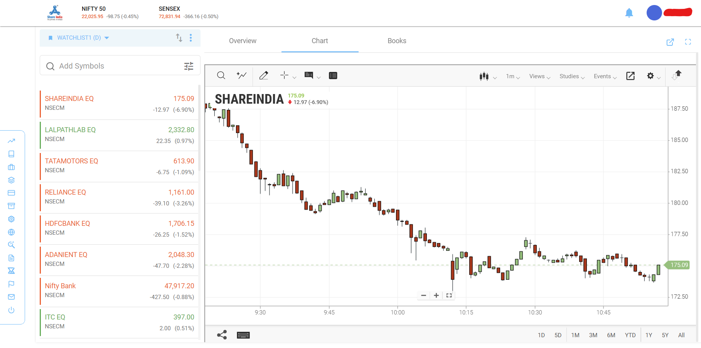The height and width of the screenshot is (348, 701).
Task: Switch to the Books tab
Action: point(397,41)
